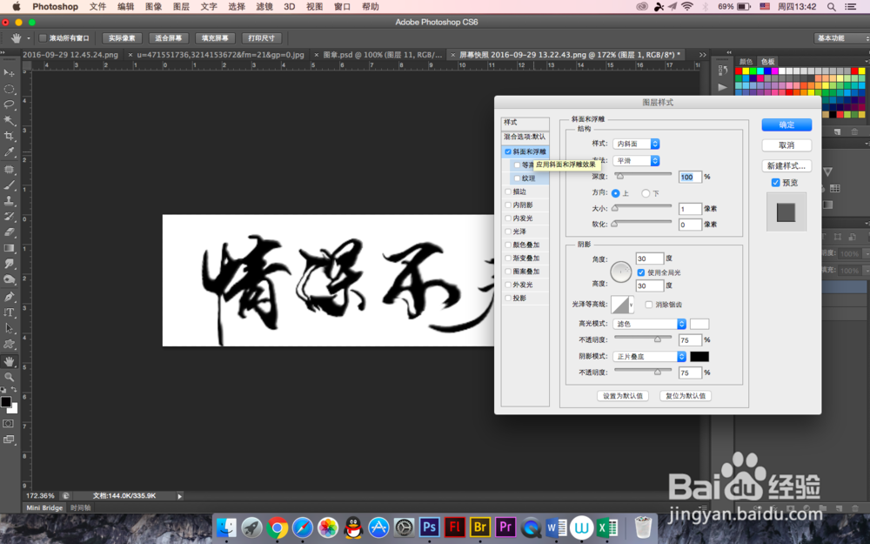Select the Magic Wand tool
This screenshot has width=870, height=544.
coord(9,120)
